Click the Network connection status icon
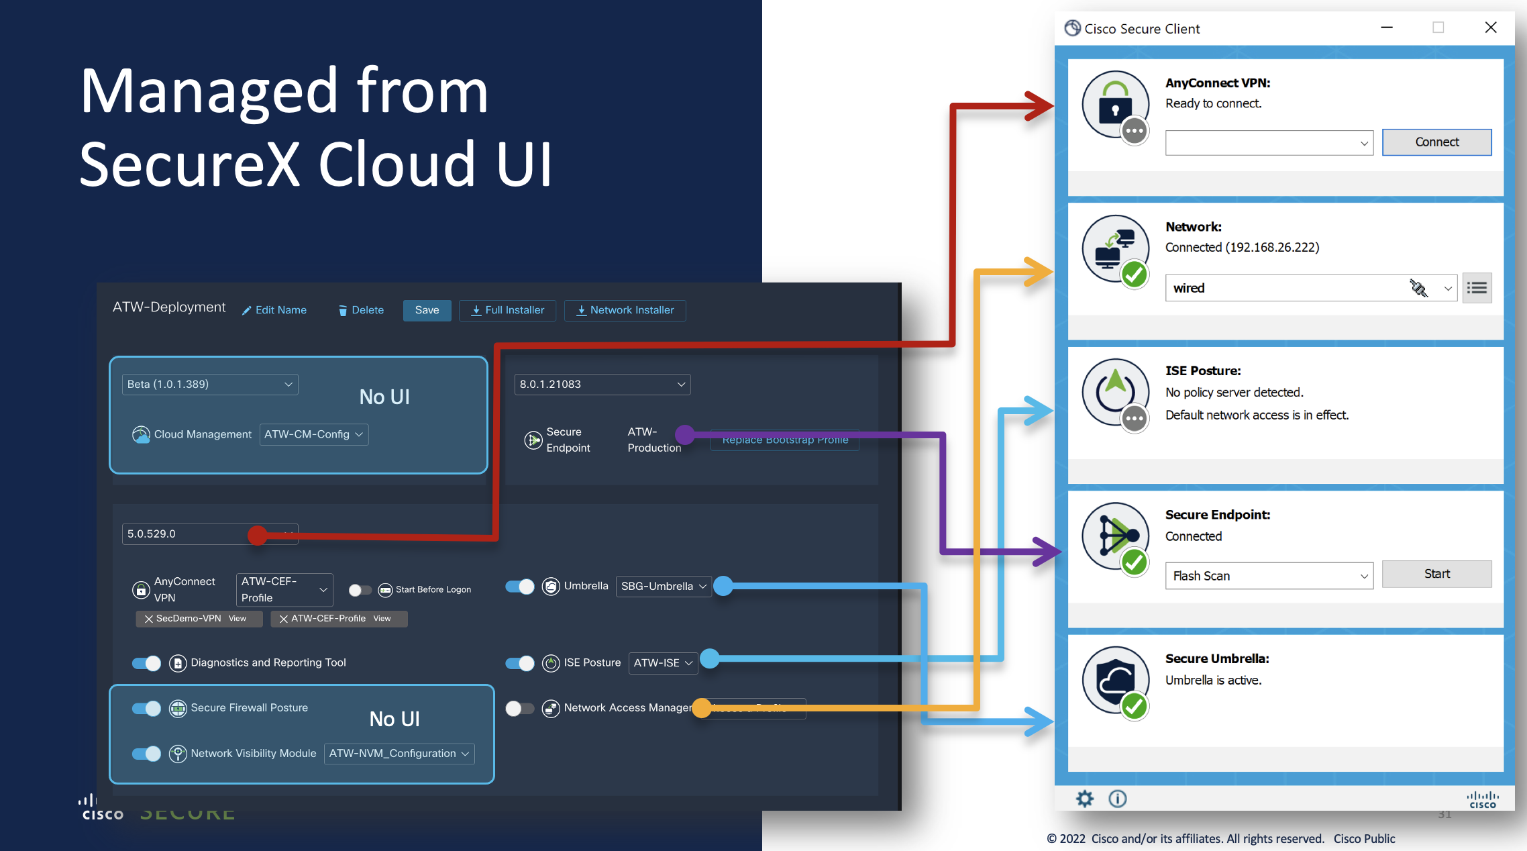Image resolution: width=1527 pixels, height=851 pixels. tap(1115, 248)
